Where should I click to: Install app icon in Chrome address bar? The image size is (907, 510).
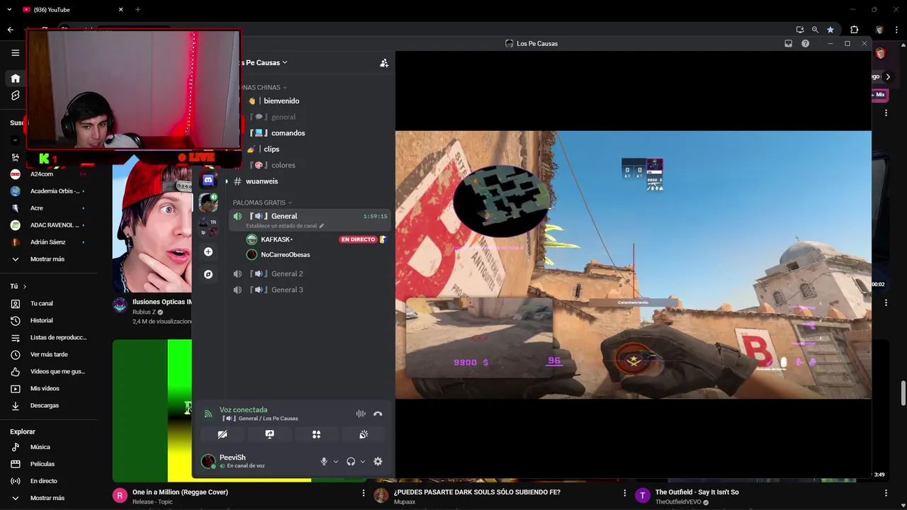tap(800, 30)
